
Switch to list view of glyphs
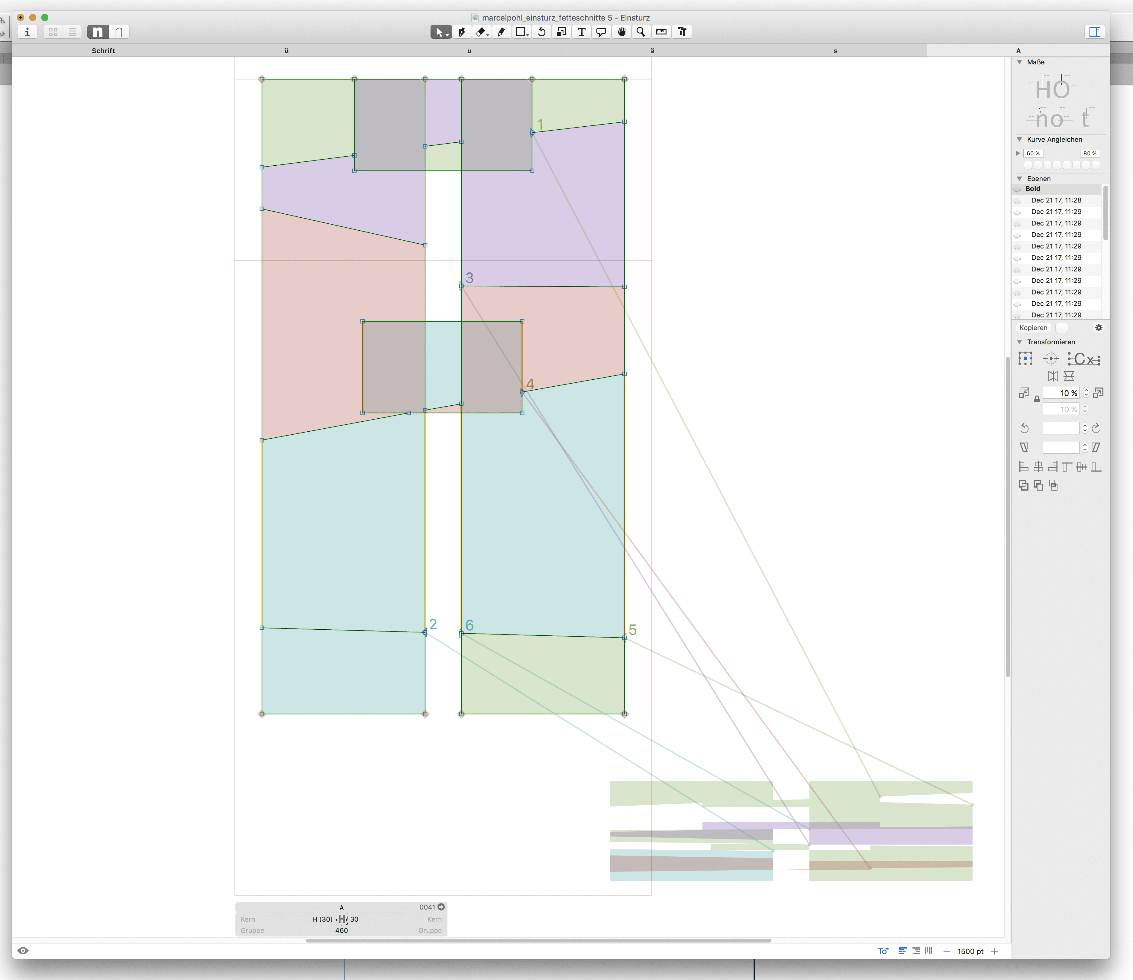tap(72, 32)
